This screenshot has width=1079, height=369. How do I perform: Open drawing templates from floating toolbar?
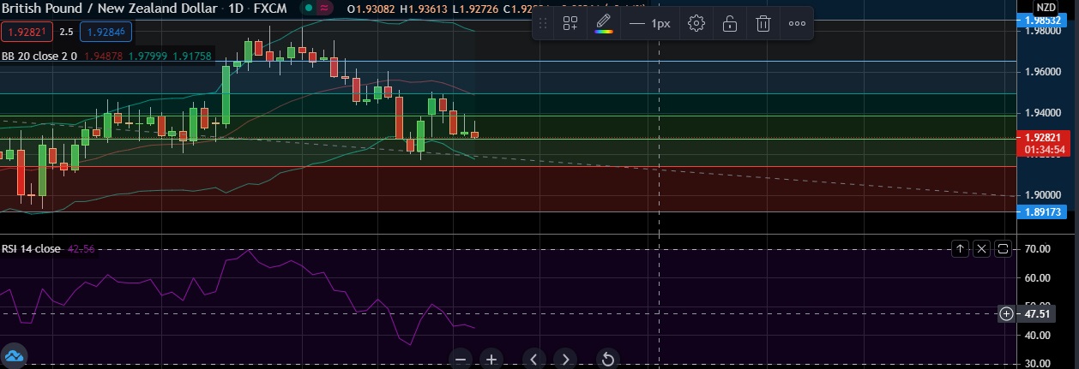click(570, 24)
